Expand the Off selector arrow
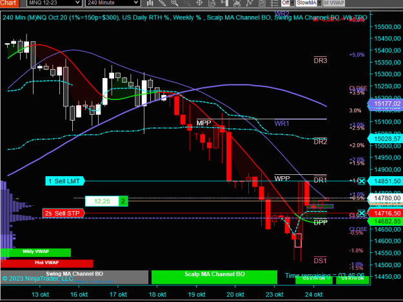Screen dimensions: 403x302 (x=292, y=3)
